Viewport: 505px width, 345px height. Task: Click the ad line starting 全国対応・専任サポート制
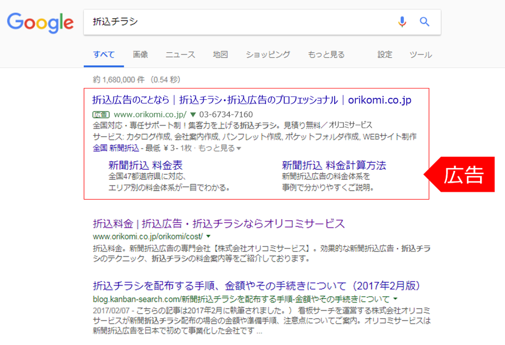point(233,125)
